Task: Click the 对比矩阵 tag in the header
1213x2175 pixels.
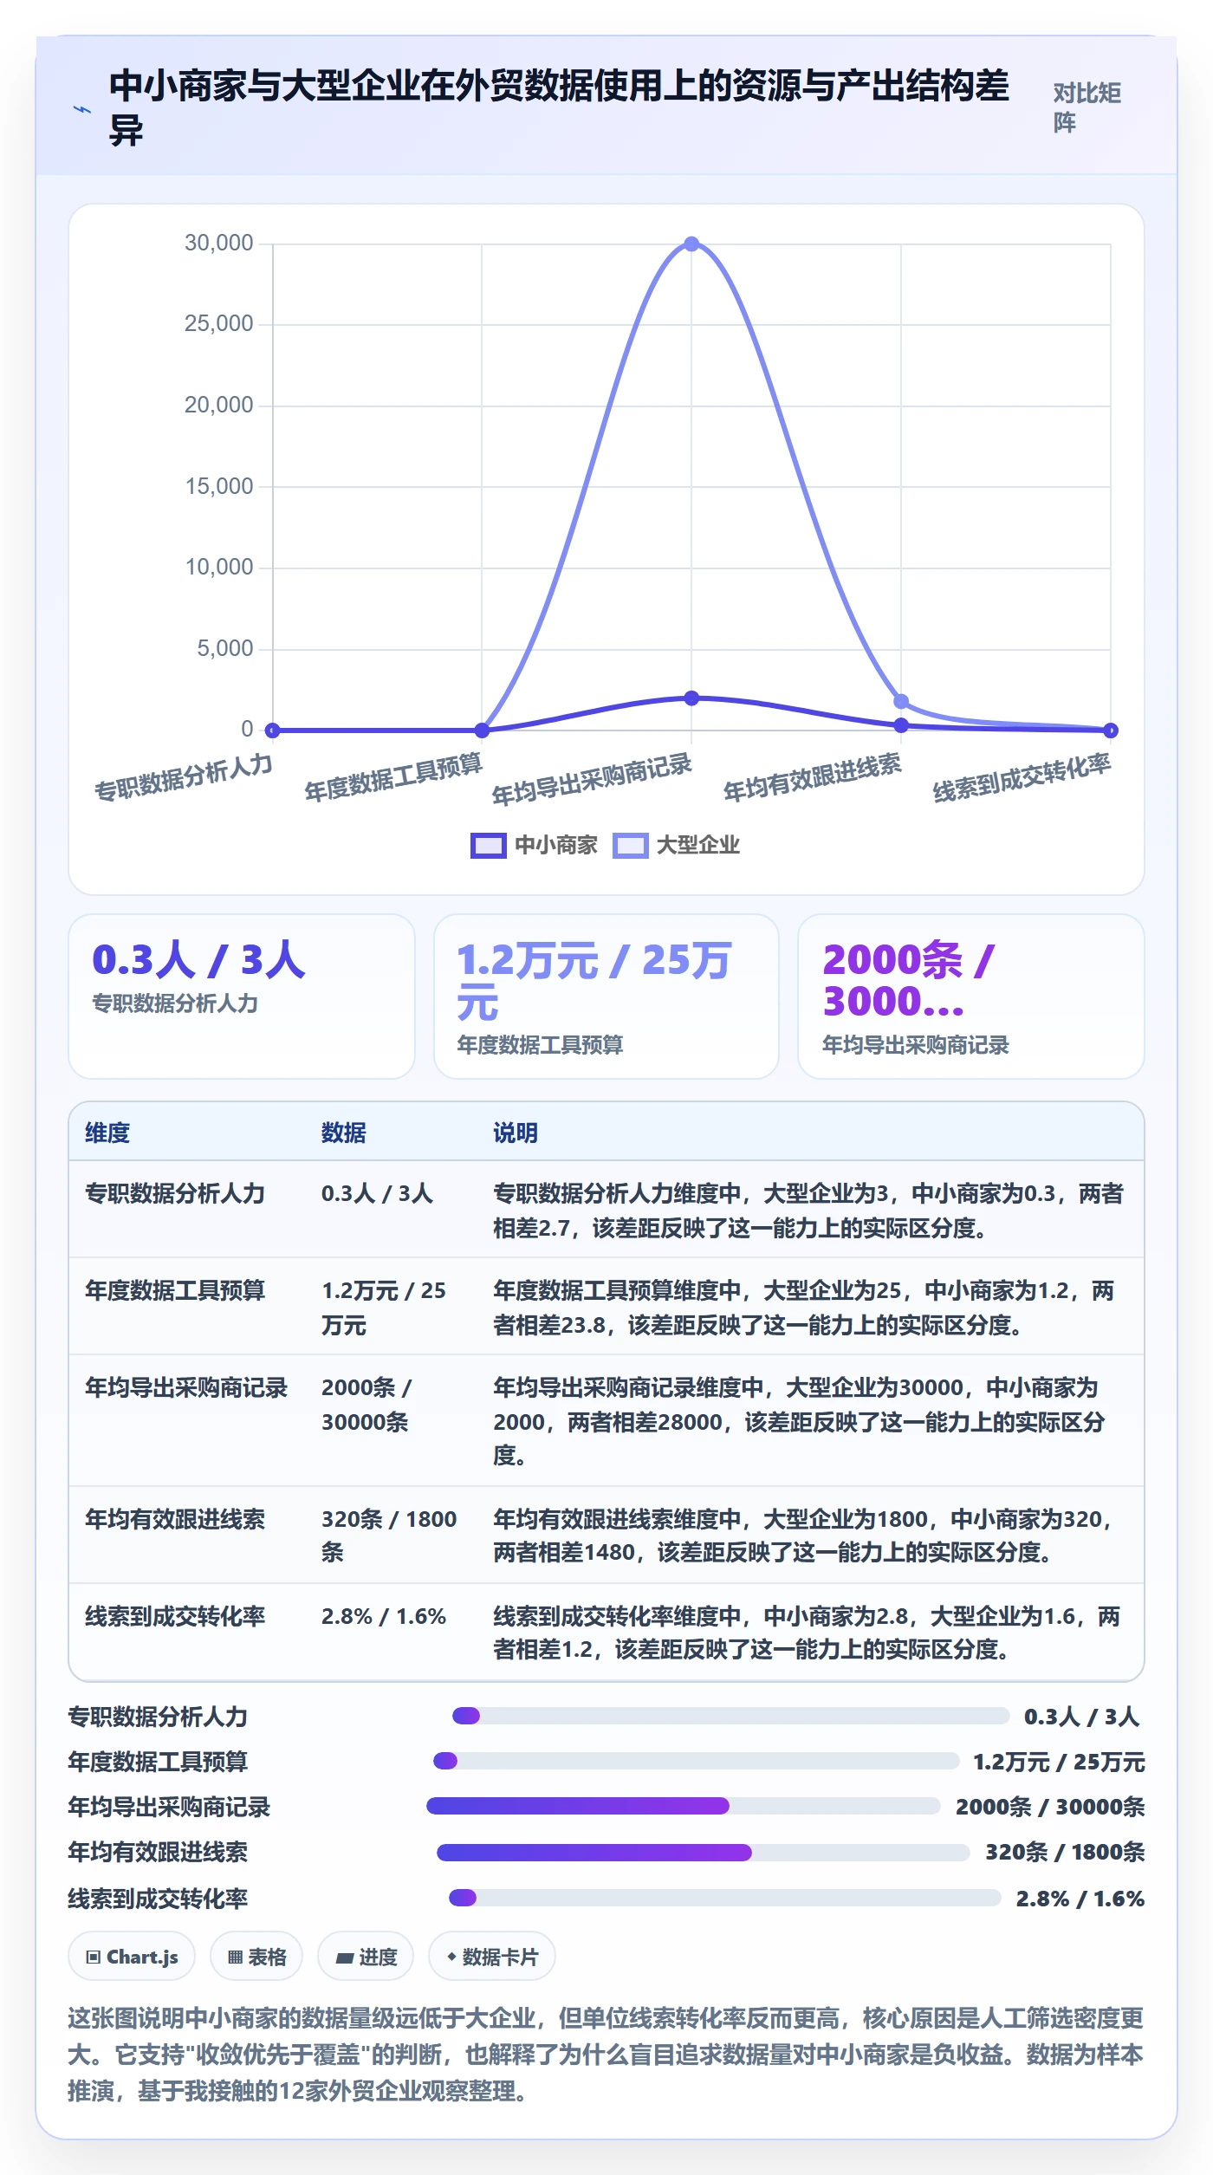Action: (1087, 107)
